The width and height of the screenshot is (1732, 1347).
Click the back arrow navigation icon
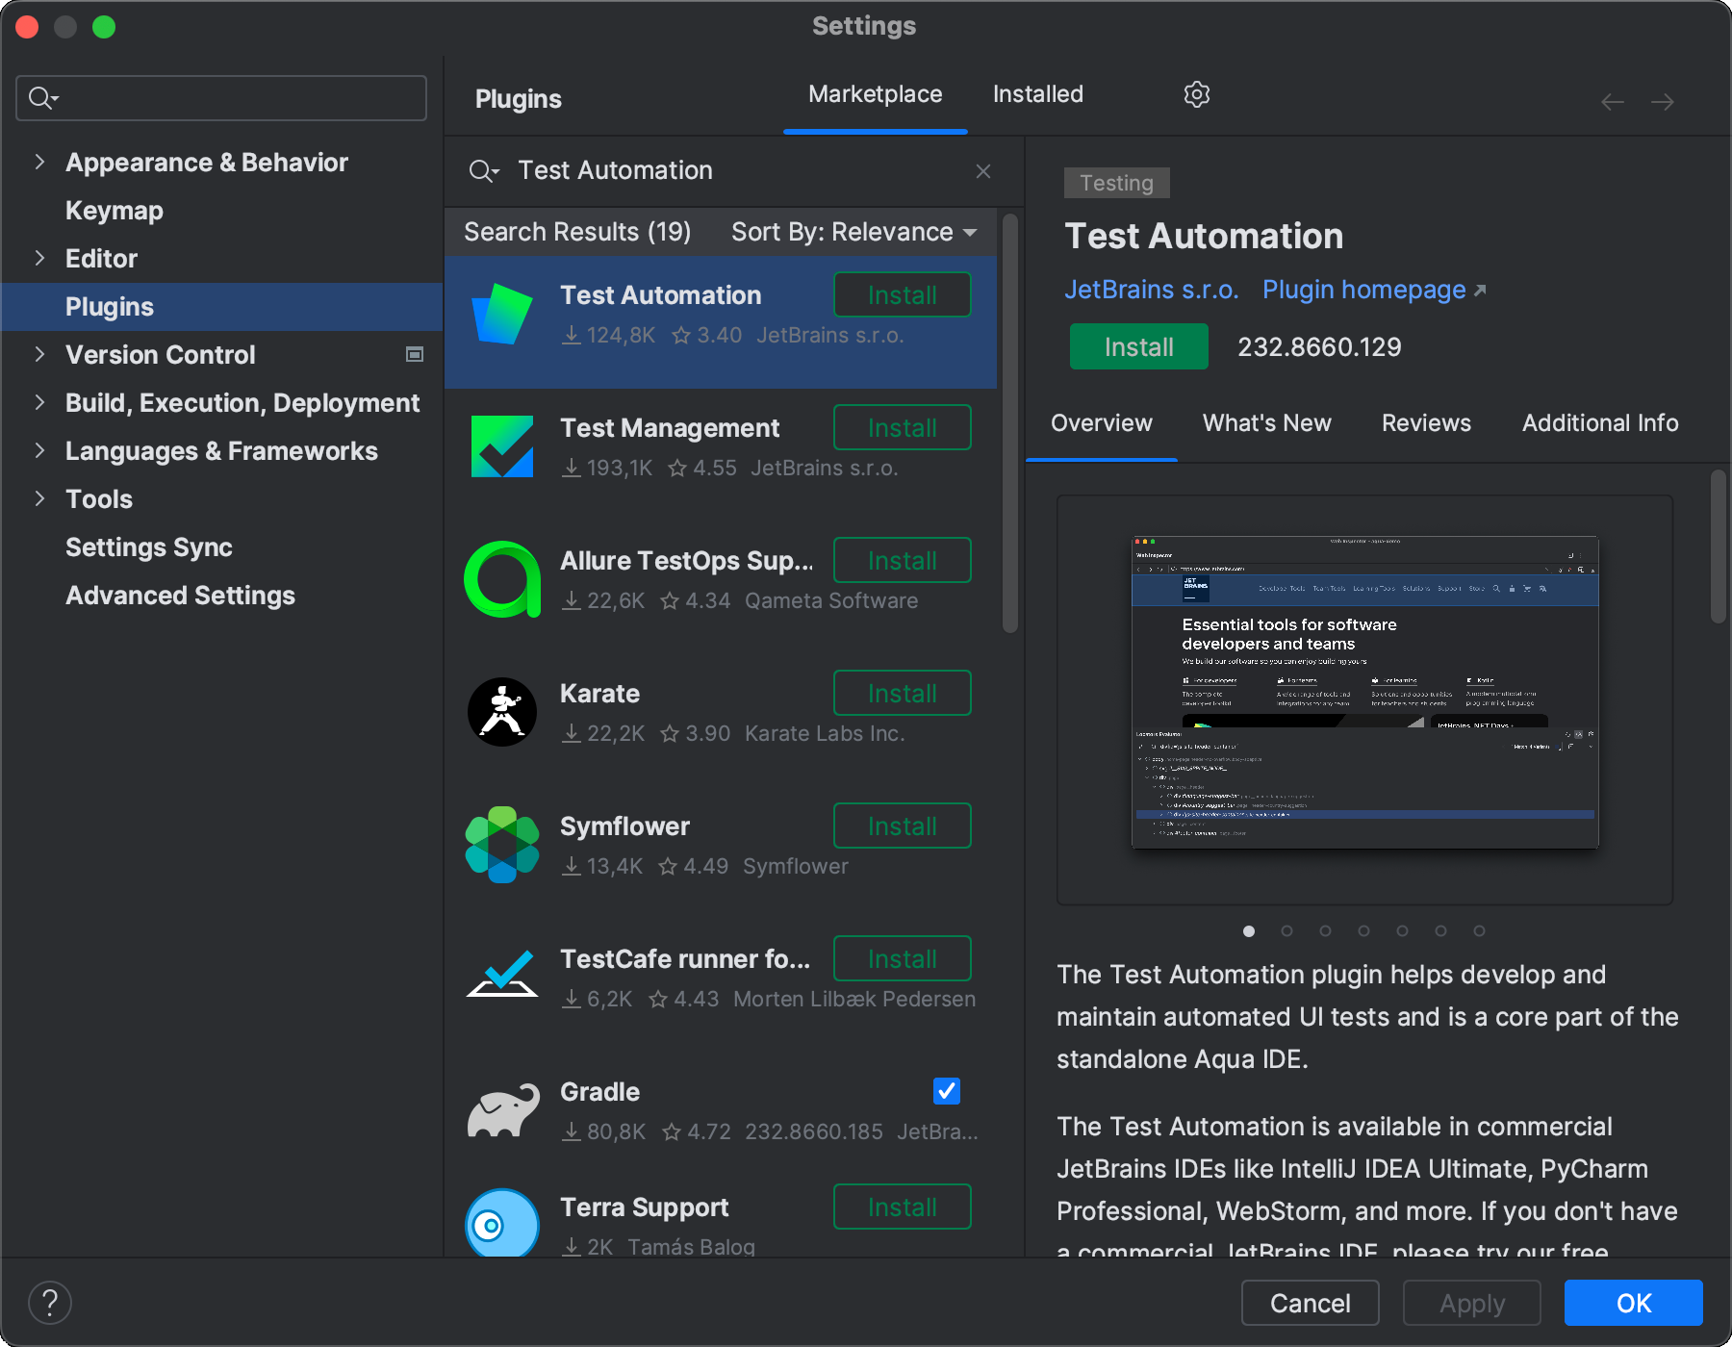coord(1612,101)
